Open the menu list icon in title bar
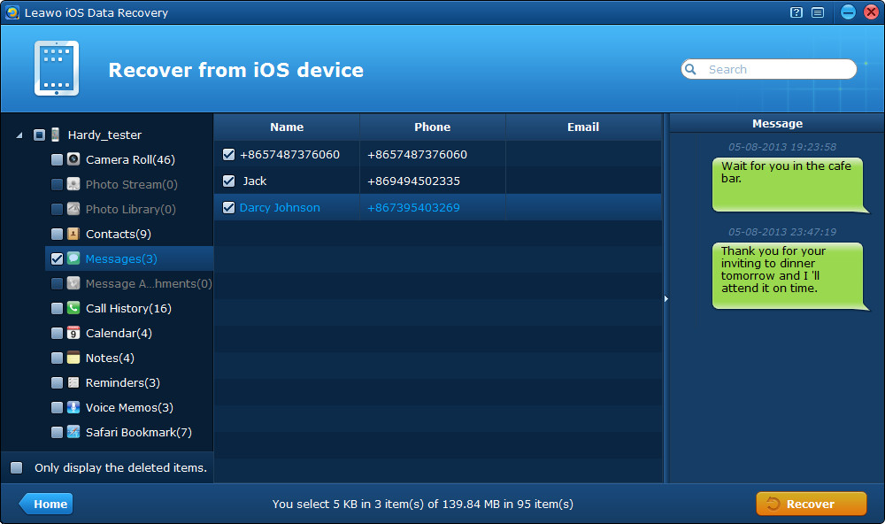The width and height of the screenshot is (885, 524). click(x=818, y=12)
